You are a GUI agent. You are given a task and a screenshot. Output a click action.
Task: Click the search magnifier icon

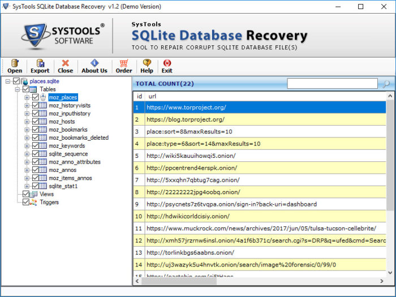tap(386, 84)
